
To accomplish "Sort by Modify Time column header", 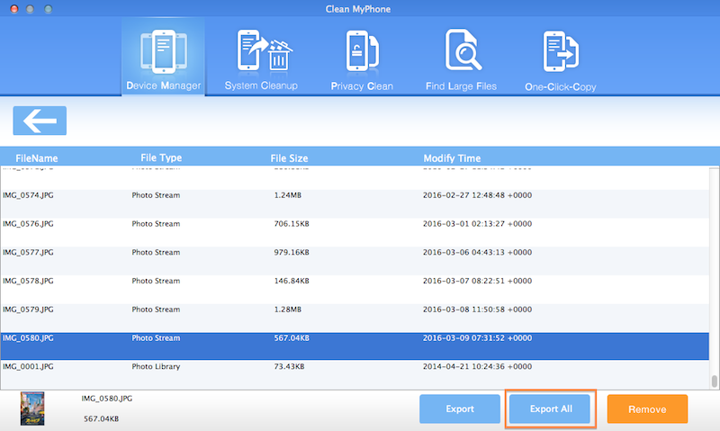I will pos(452,158).
